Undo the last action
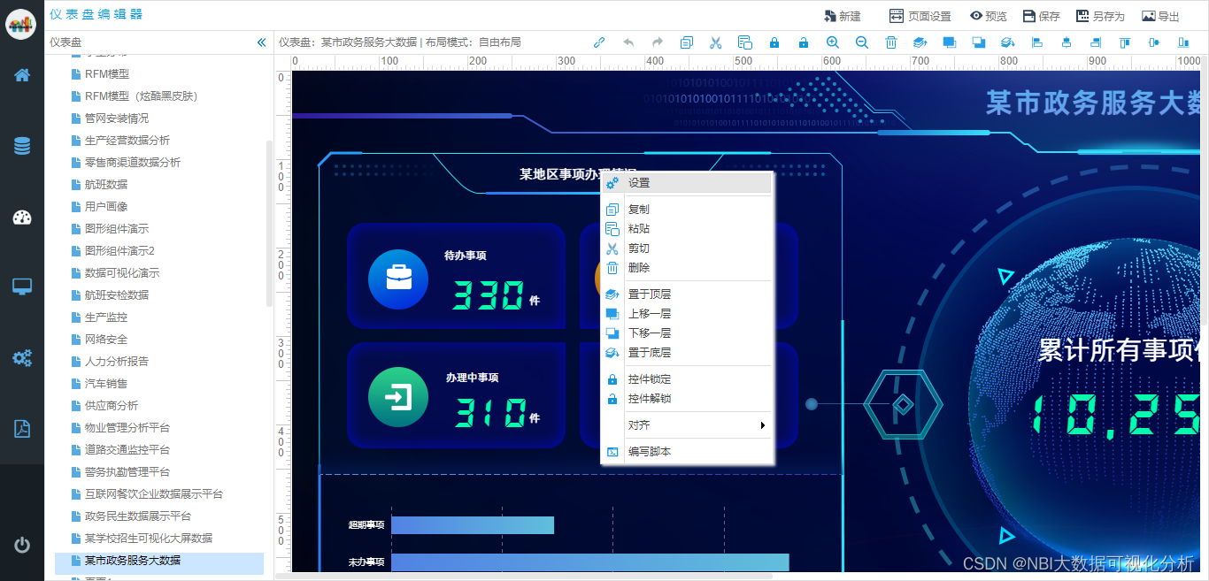This screenshot has height=581, width=1209. tap(628, 42)
